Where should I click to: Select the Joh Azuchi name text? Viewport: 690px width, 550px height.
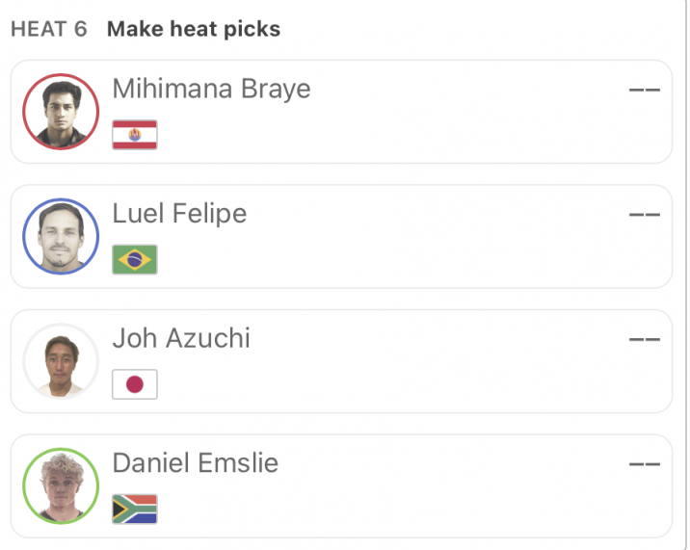pos(181,338)
